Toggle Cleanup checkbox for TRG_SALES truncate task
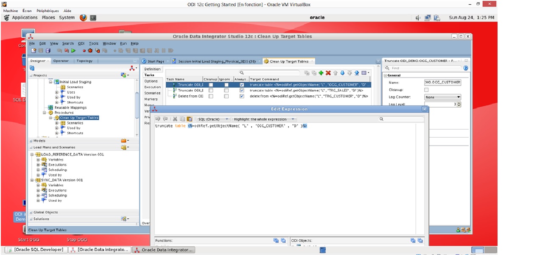Viewport: 537px width, 255px height. coord(211,90)
